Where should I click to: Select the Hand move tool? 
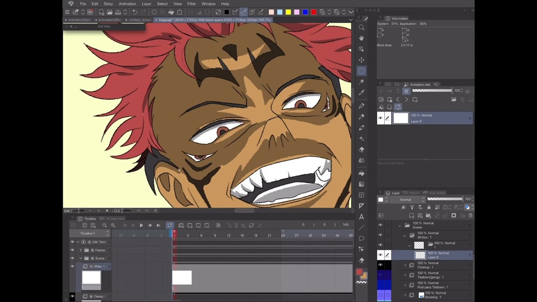[x=361, y=38]
